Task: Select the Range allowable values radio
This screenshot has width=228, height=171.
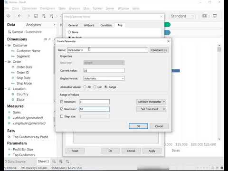Action: pos(106,87)
